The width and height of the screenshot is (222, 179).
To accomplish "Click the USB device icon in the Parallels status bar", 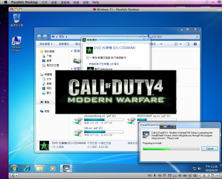I will 155,176.
